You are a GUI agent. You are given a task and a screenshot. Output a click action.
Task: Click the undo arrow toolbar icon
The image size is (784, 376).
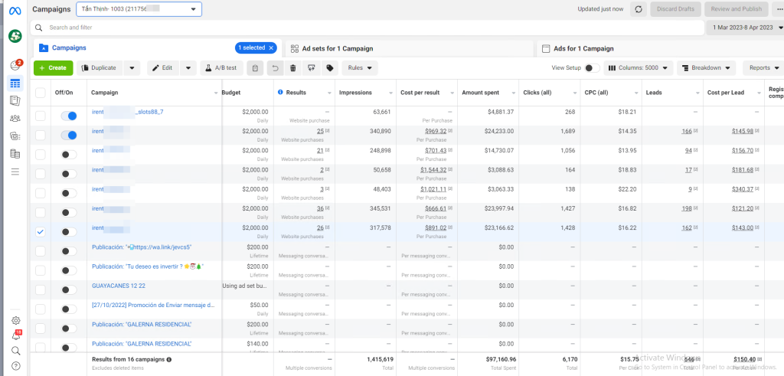275,68
